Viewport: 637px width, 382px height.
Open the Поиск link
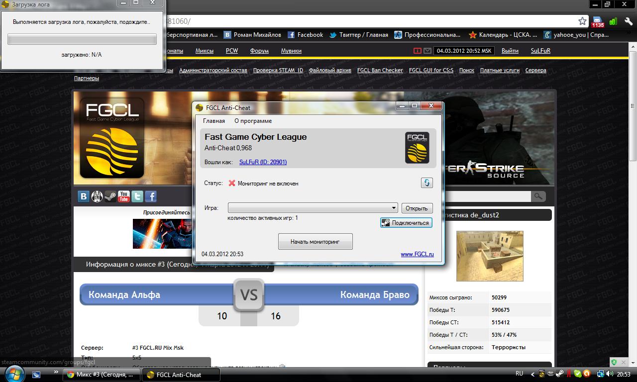[x=466, y=70]
